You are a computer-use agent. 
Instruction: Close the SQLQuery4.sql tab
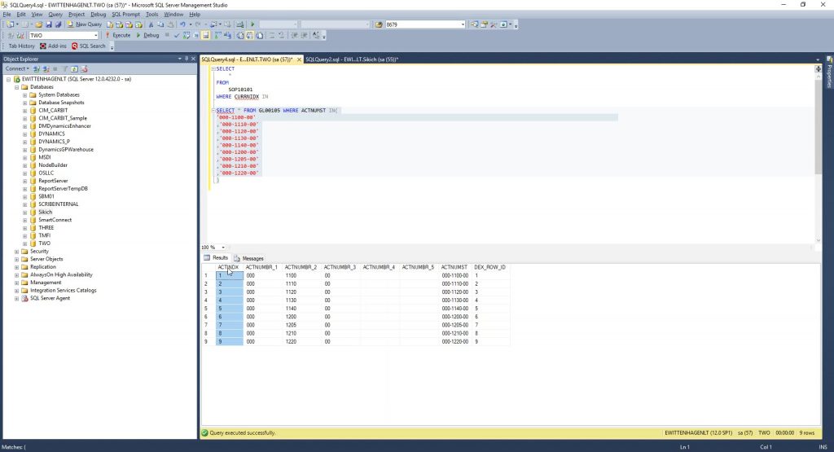click(x=299, y=59)
